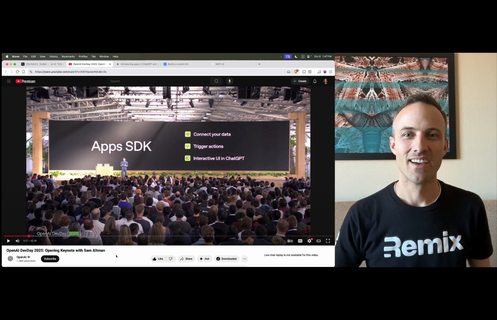Expand more actions ellipsis under video
Screen dimensions: 497x320
(245, 259)
